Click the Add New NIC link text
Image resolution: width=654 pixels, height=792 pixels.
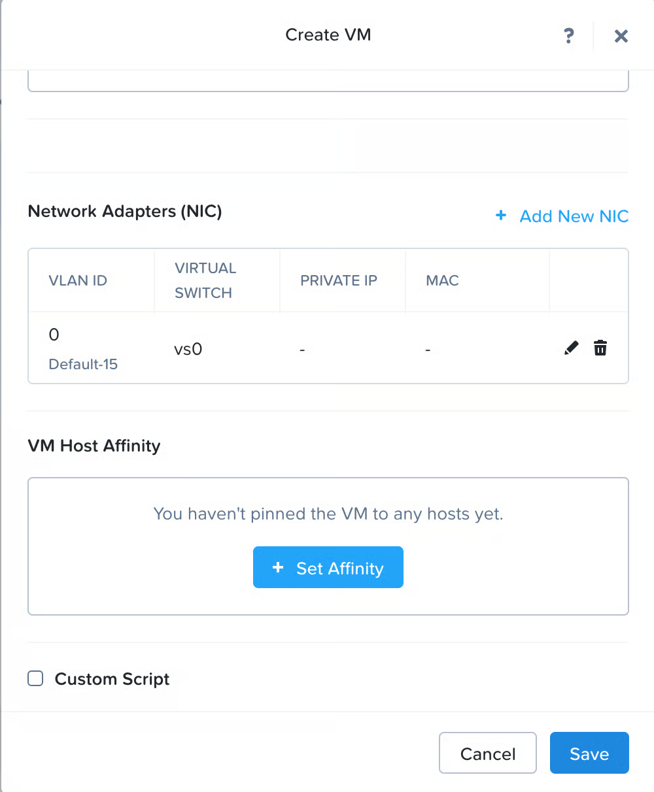point(574,216)
